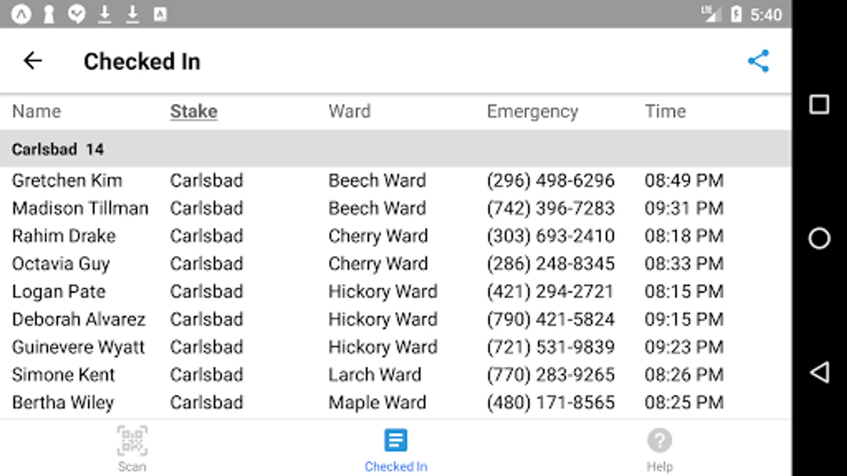Screen dimensions: 847x476
Task: Tap the back arrow icon
Action: pyautogui.click(x=33, y=61)
